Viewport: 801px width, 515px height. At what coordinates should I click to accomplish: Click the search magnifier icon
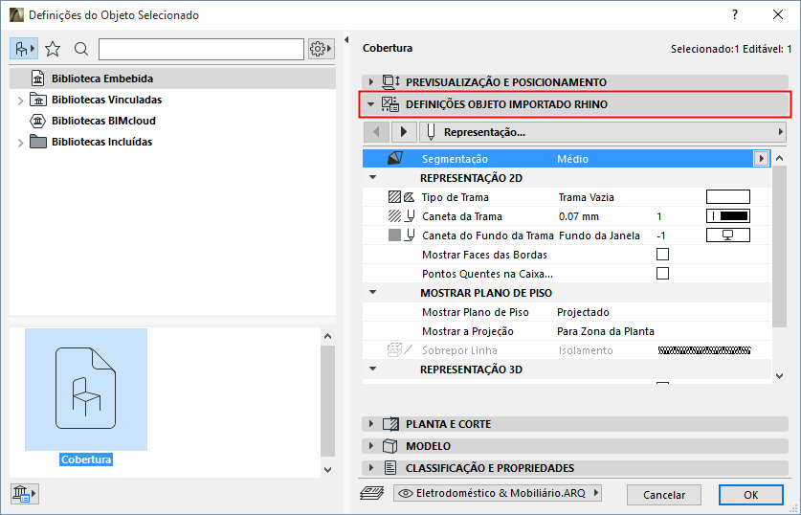[x=80, y=49]
